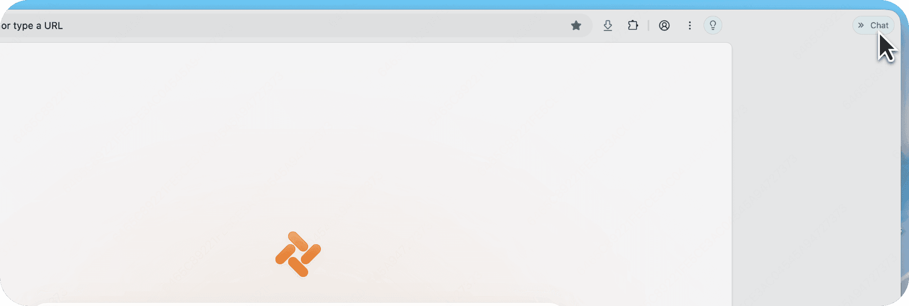
Task: Click the orange logo on the page
Action: [x=298, y=254]
